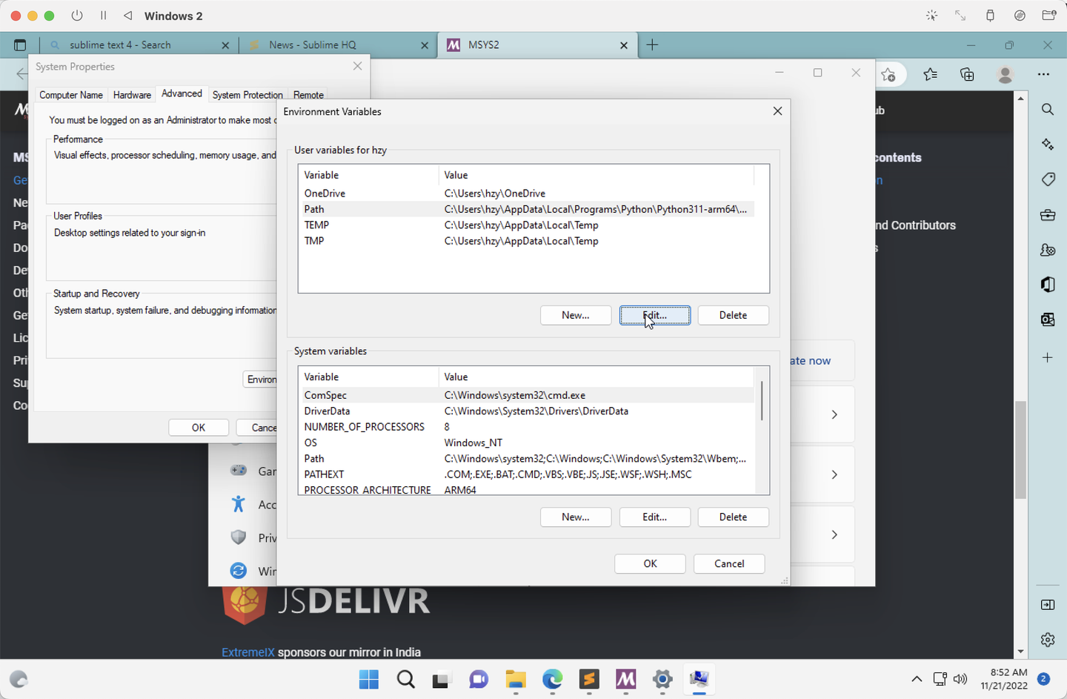Switch to the Computer Name tab

click(70, 95)
